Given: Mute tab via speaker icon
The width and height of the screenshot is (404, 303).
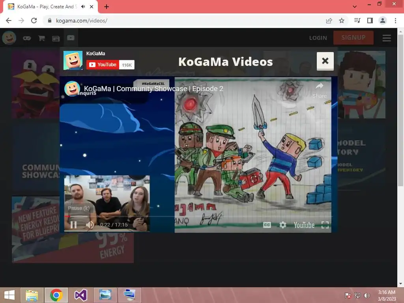Looking at the screenshot, I should pyautogui.click(x=83, y=7).
